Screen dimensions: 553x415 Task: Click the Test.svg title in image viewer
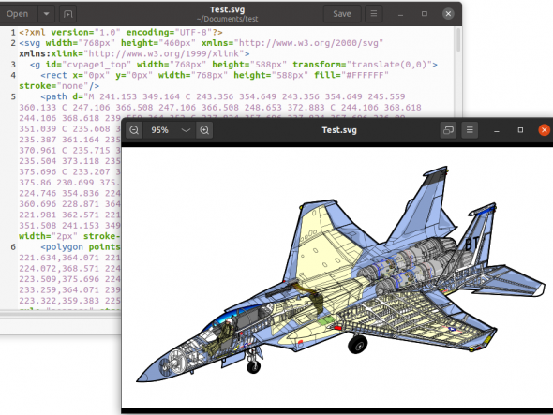coord(339,130)
